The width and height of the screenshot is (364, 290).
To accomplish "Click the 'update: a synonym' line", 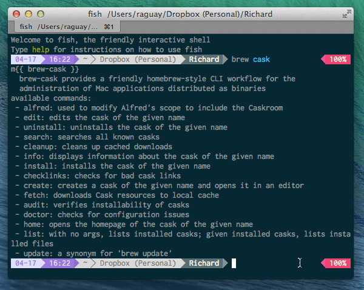I will [93, 254].
